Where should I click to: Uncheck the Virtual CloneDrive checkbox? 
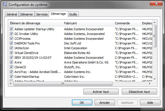click(11, 53)
